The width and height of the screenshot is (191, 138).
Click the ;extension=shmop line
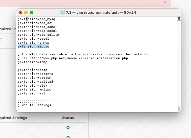click(x=33, y=42)
